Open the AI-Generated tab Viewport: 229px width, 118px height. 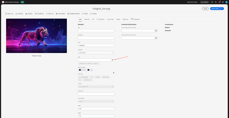click(135, 19)
